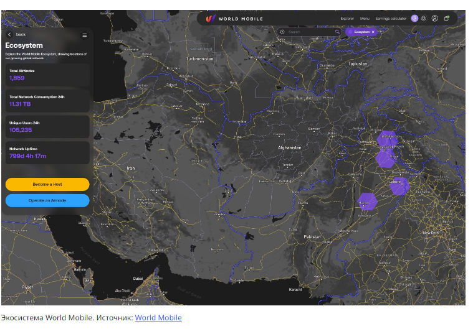Open the World Mobile source link
Screen dimensions: 473x334
(x=158, y=318)
